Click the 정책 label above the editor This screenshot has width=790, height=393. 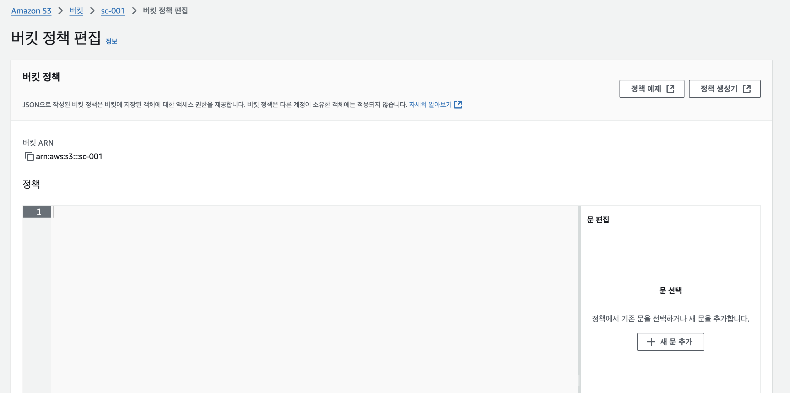tap(31, 184)
